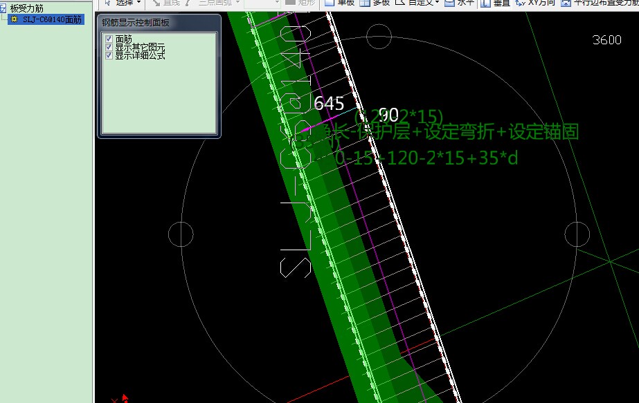The image size is (639, 403).
Task: Choose the 直线 drawing tool
Action: point(166,3)
